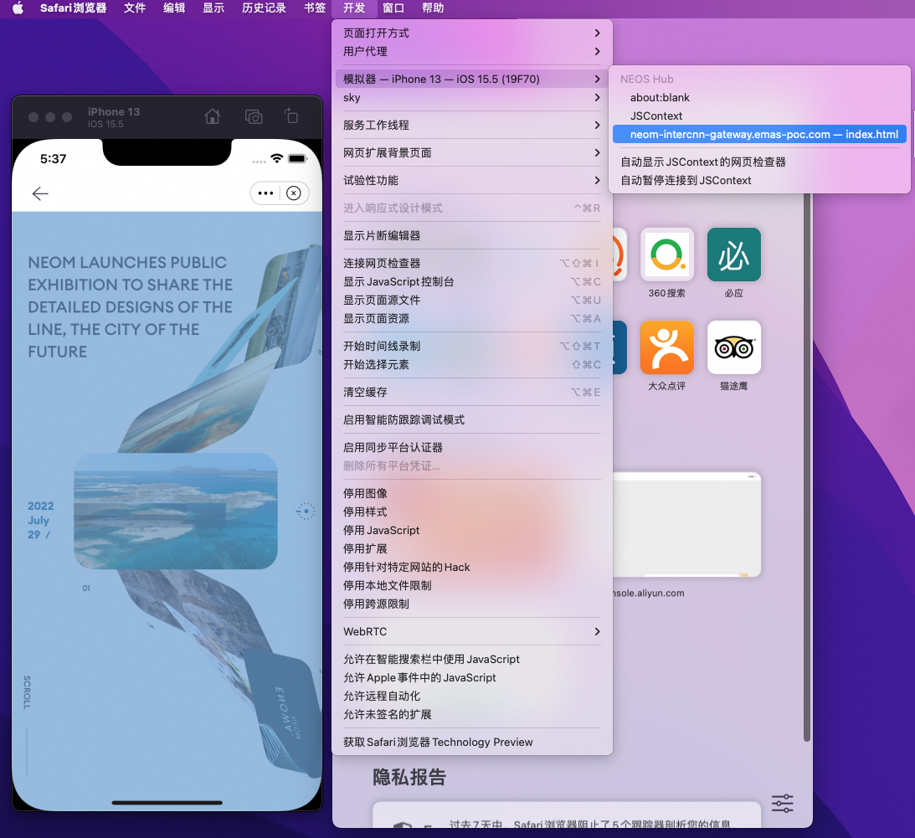This screenshot has height=838, width=915.
Task: Open the 文件 menu
Action: point(135,8)
